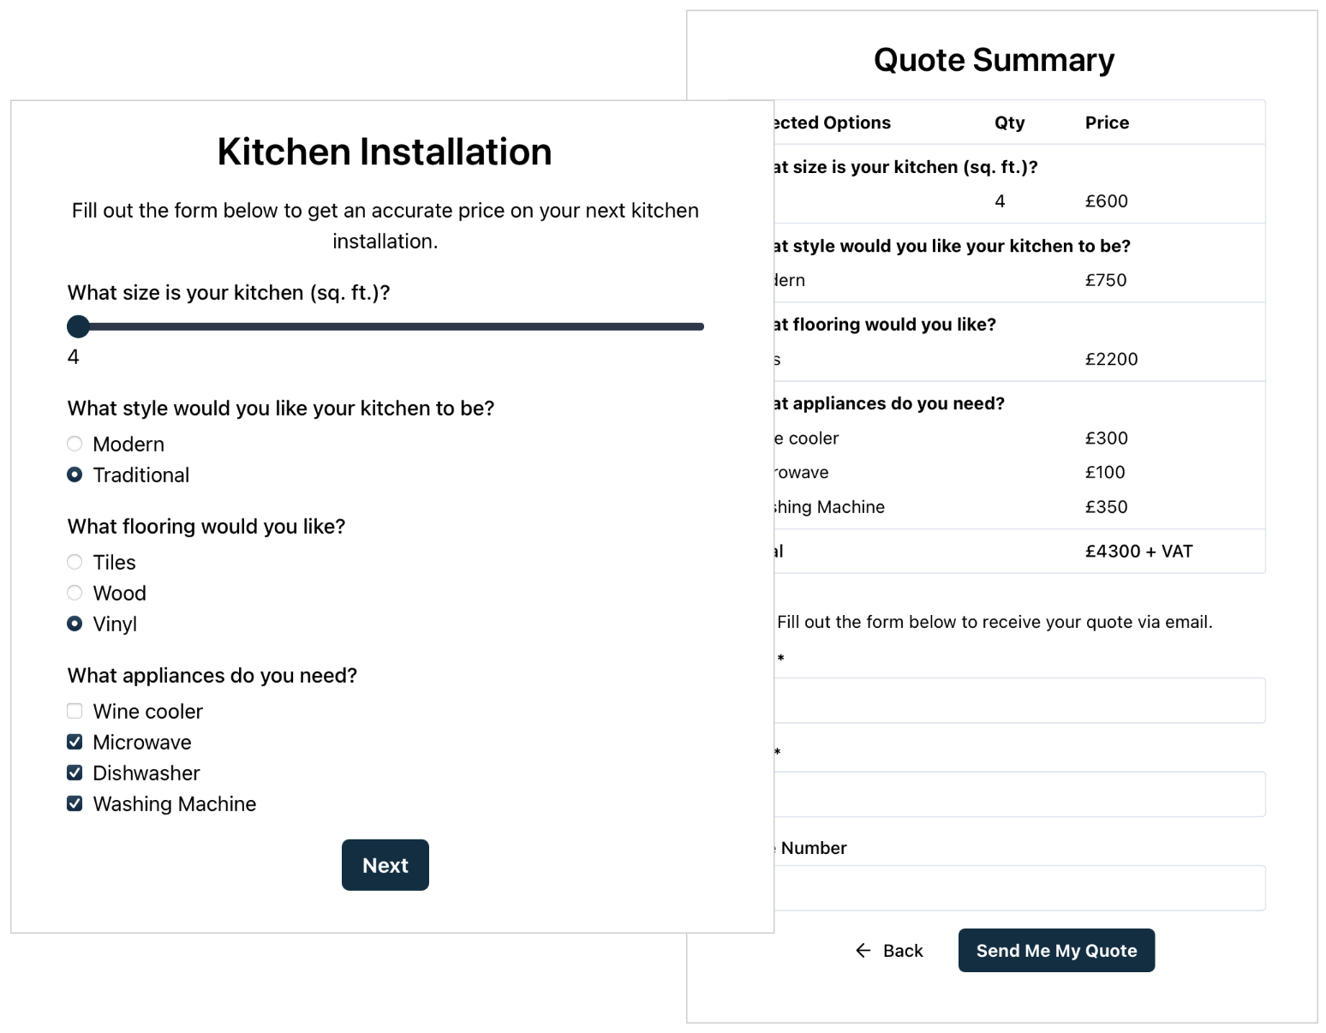Viewport: 1326px width, 1033px height.
Task: Select the Modern kitchen style
Action: 75,444
